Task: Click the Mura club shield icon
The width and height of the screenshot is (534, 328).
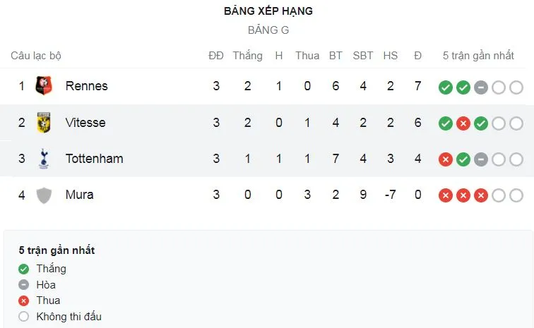Action: (44, 195)
